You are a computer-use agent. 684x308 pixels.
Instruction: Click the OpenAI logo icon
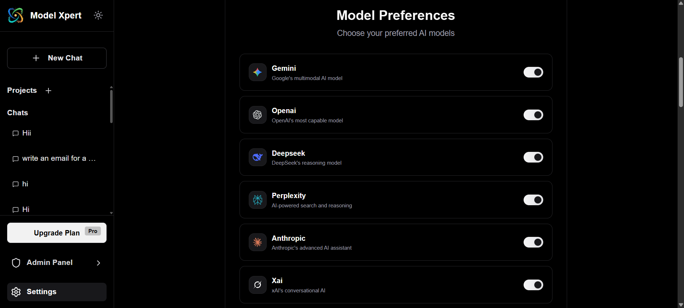pyautogui.click(x=257, y=115)
